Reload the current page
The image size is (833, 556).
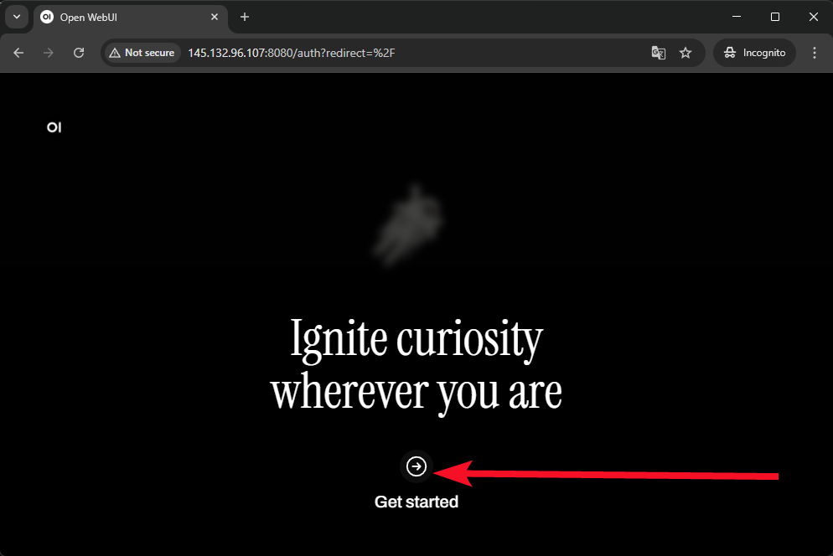coord(79,53)
